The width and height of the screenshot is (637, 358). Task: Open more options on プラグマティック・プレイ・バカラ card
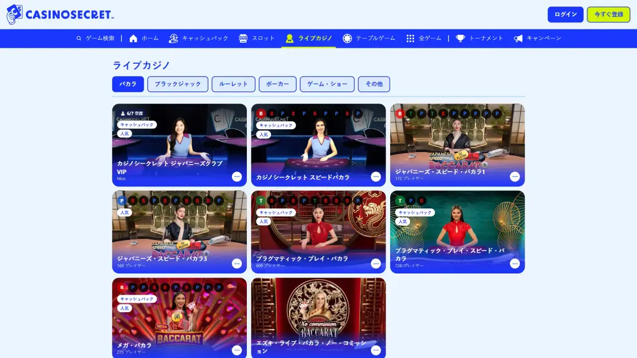coord(376,264)
